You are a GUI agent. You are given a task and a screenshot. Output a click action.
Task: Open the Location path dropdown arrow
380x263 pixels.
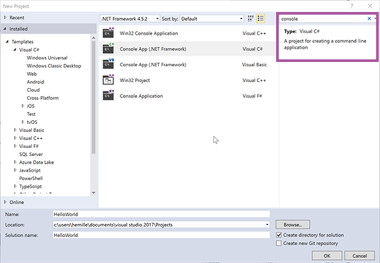click(267, 224)
